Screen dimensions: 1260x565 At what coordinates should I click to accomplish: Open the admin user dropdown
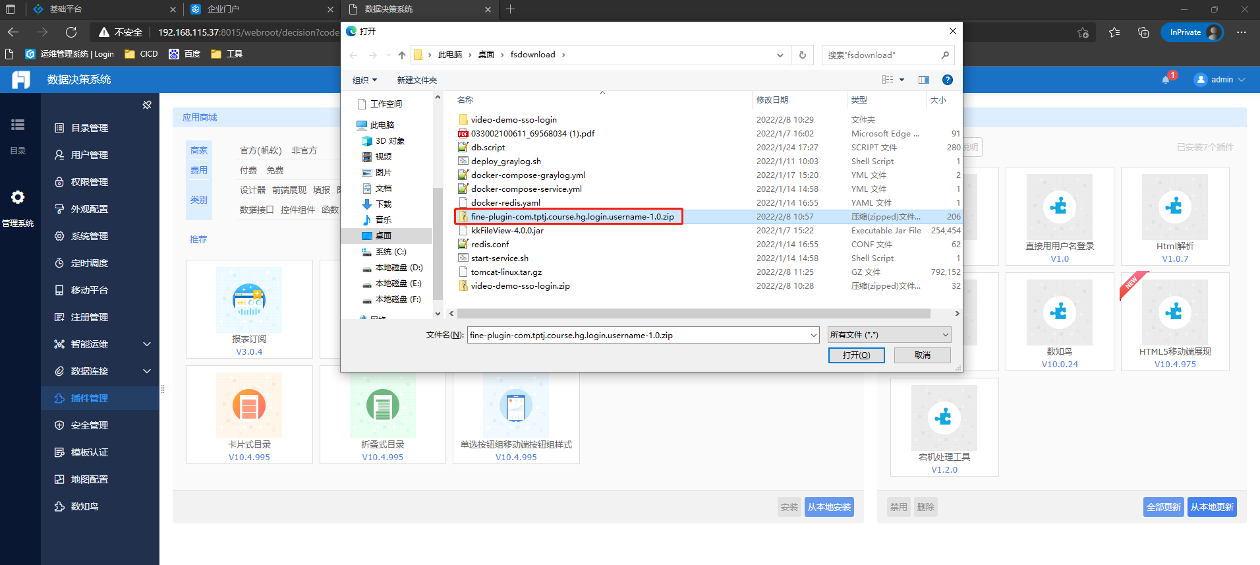(x=1220, y=80)
